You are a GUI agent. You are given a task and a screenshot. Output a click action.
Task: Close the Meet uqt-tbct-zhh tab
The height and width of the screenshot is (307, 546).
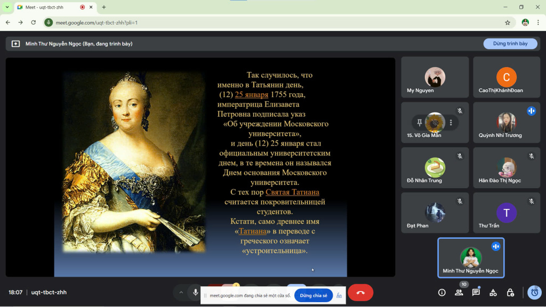pos(91,7)
